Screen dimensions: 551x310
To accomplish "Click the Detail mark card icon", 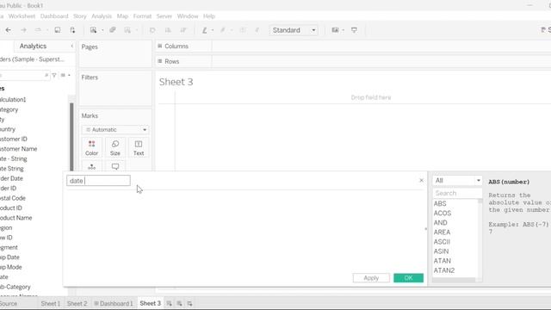I will (92, 166).
